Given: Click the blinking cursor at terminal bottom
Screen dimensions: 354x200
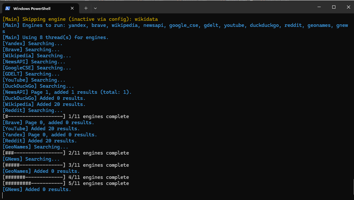Looking at the screenshot, I should tap(3, 195).
